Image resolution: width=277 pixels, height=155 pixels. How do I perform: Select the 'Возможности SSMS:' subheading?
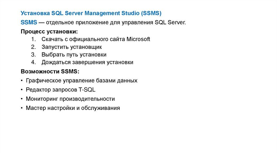(x=50, y=71)
